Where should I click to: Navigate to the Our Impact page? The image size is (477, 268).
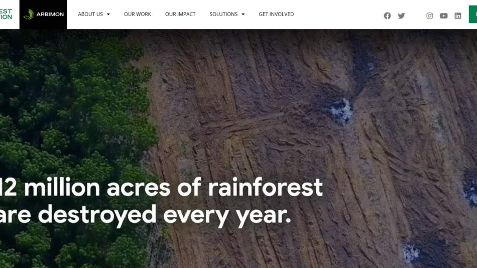point(180,14)
